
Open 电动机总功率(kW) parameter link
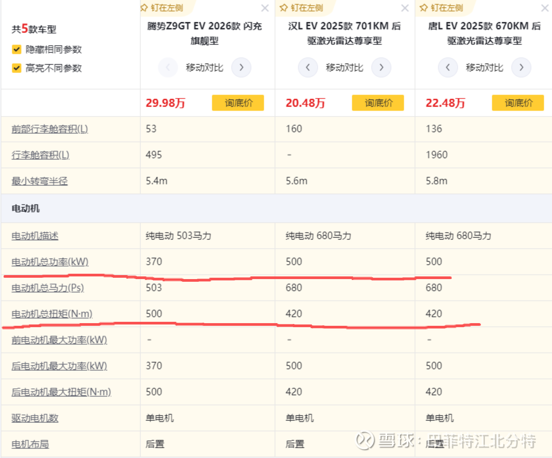coord(50,262)
